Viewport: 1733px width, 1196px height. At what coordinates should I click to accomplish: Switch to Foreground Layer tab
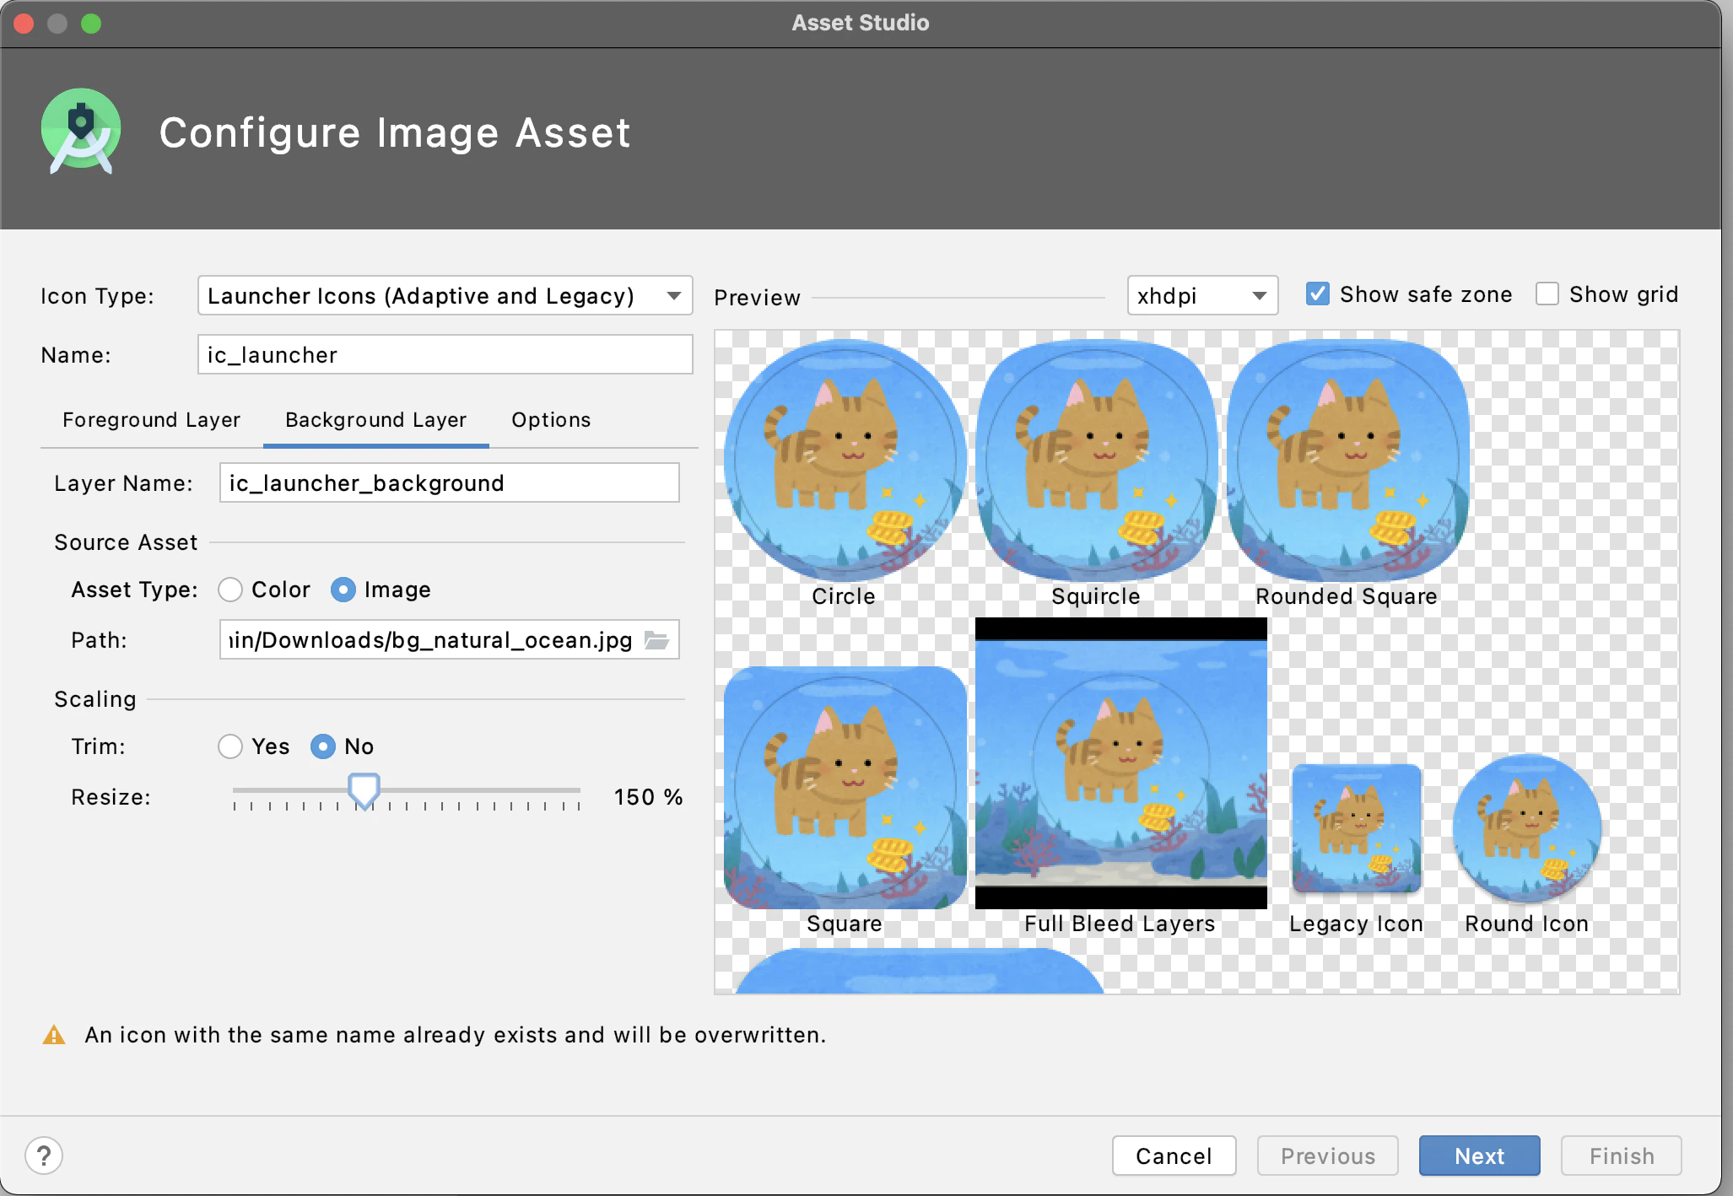(151, 420)
